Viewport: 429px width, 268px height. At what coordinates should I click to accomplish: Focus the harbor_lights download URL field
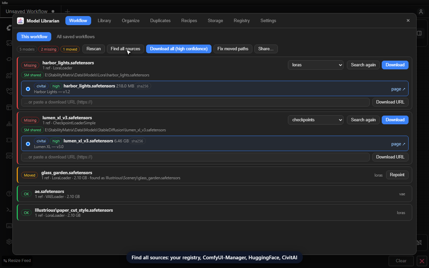(x=195, y=102)
